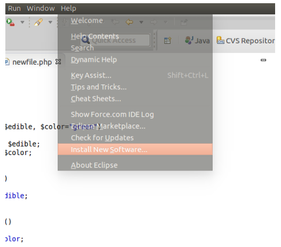Expand the dropdown next to pen icon
This screenshot has height=247, width=281.
pyautogui.click(x=50, y=22)
